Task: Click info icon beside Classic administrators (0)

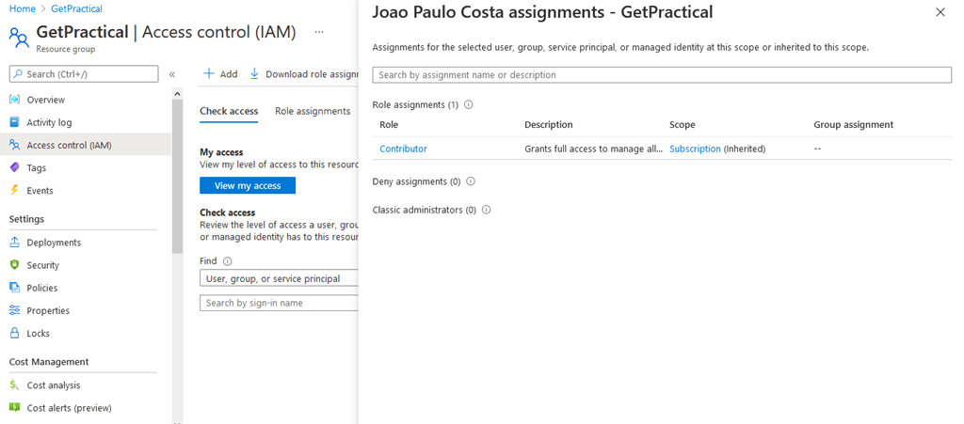Action: (486, 210)
